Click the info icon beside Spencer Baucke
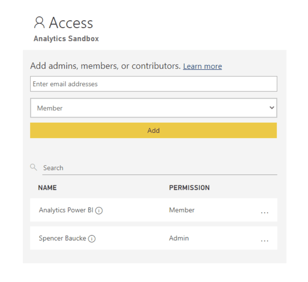This screenshot has width=308, height=282. coord(92,238)
